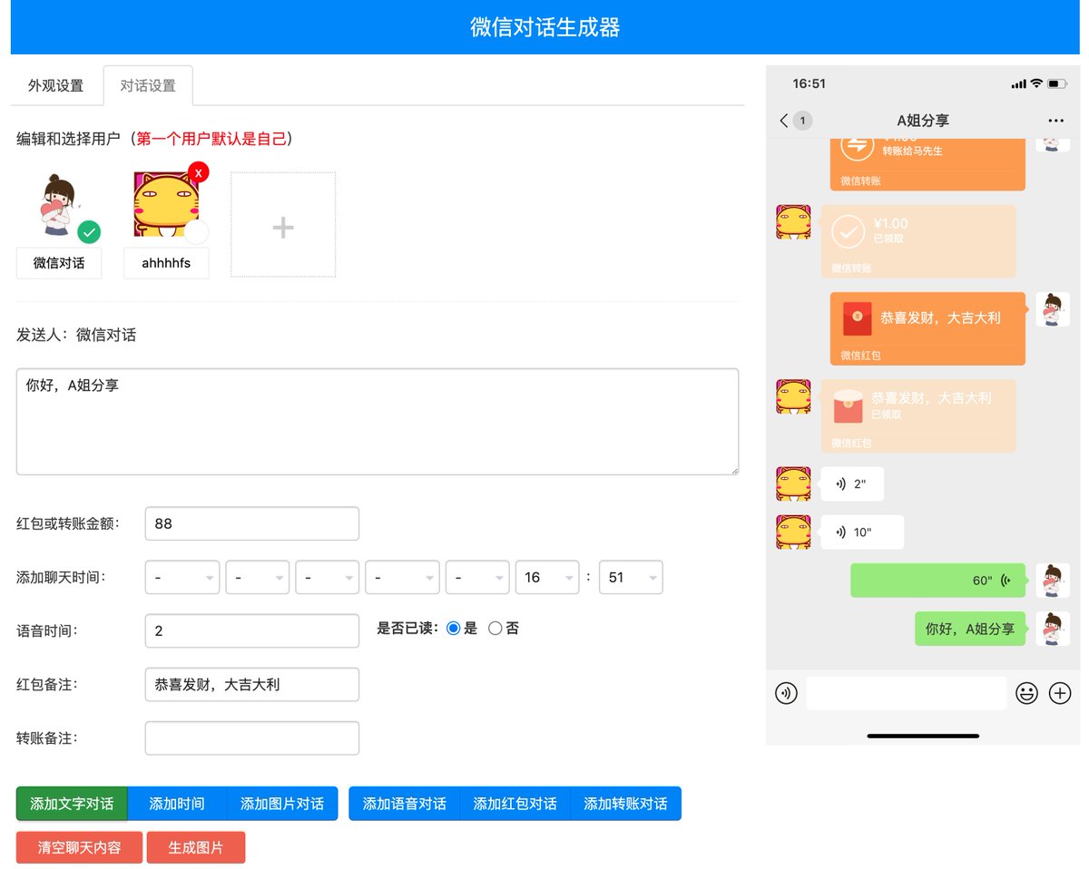The height and width of the screenshot is (869, 1089).
Task: Select 否 for 是否已读
Action: pyautogui.click(x=495, y=628)
